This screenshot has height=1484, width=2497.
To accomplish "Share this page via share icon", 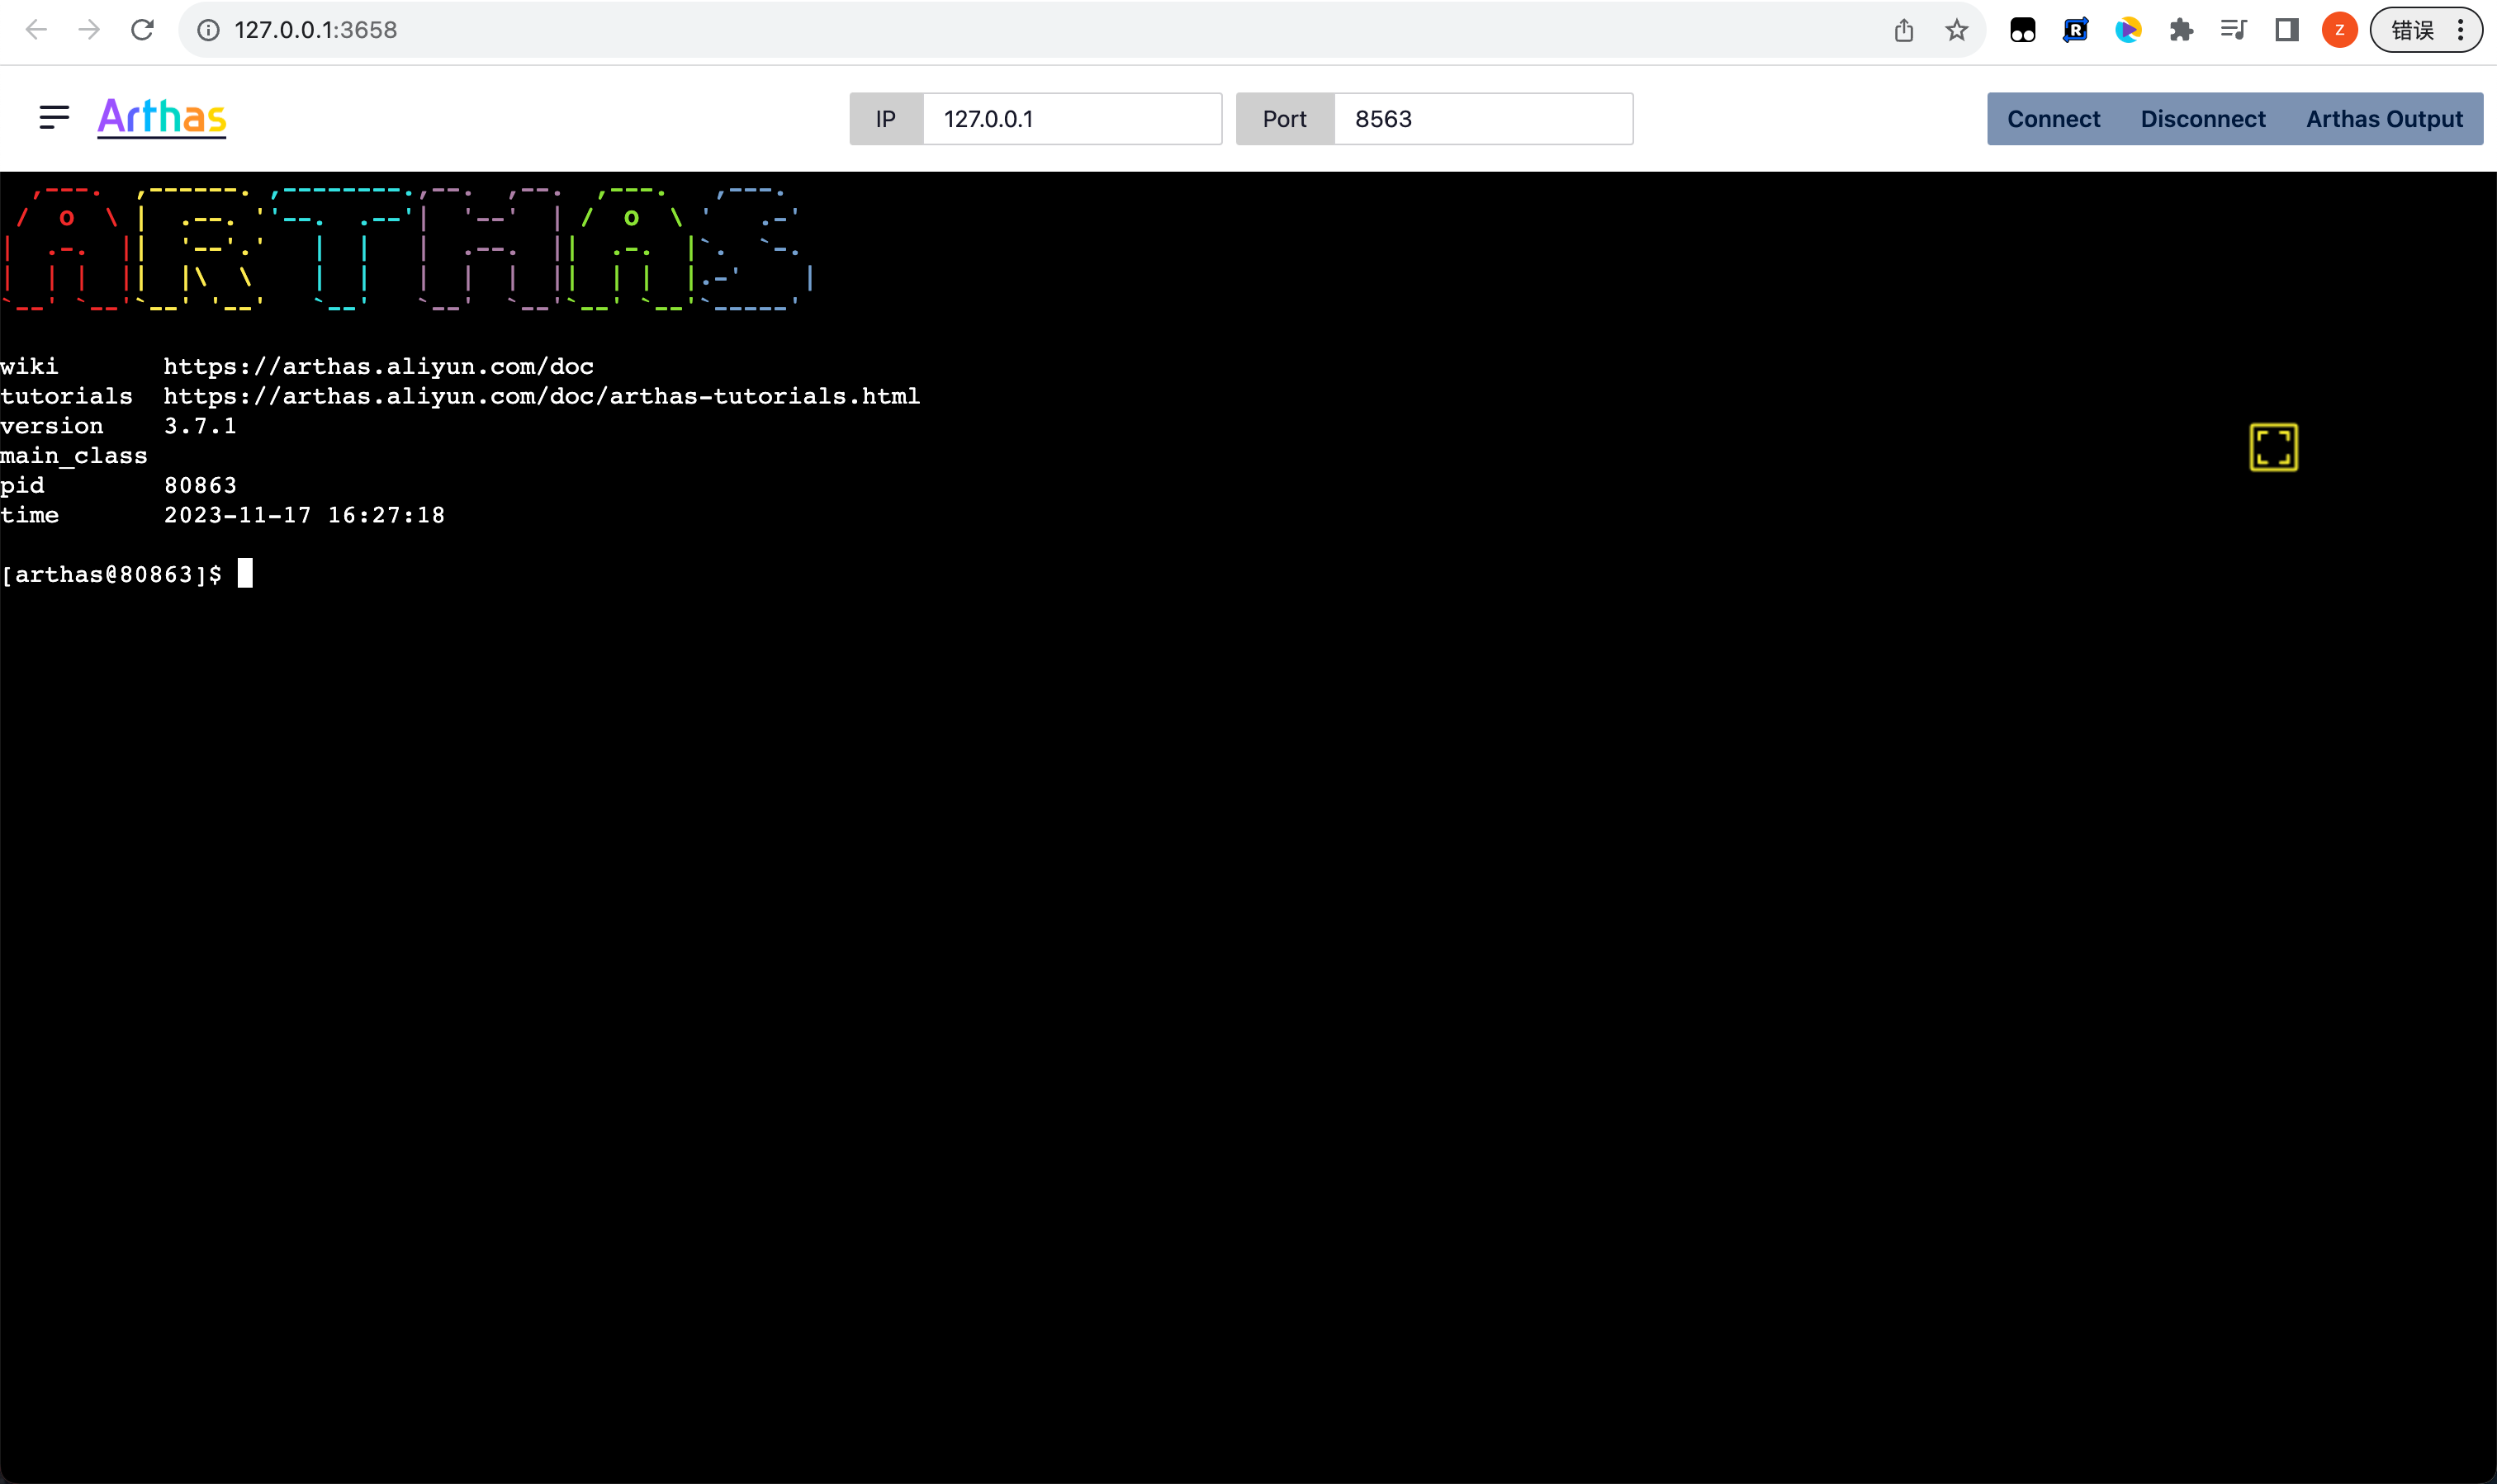I will point(1904,30).
